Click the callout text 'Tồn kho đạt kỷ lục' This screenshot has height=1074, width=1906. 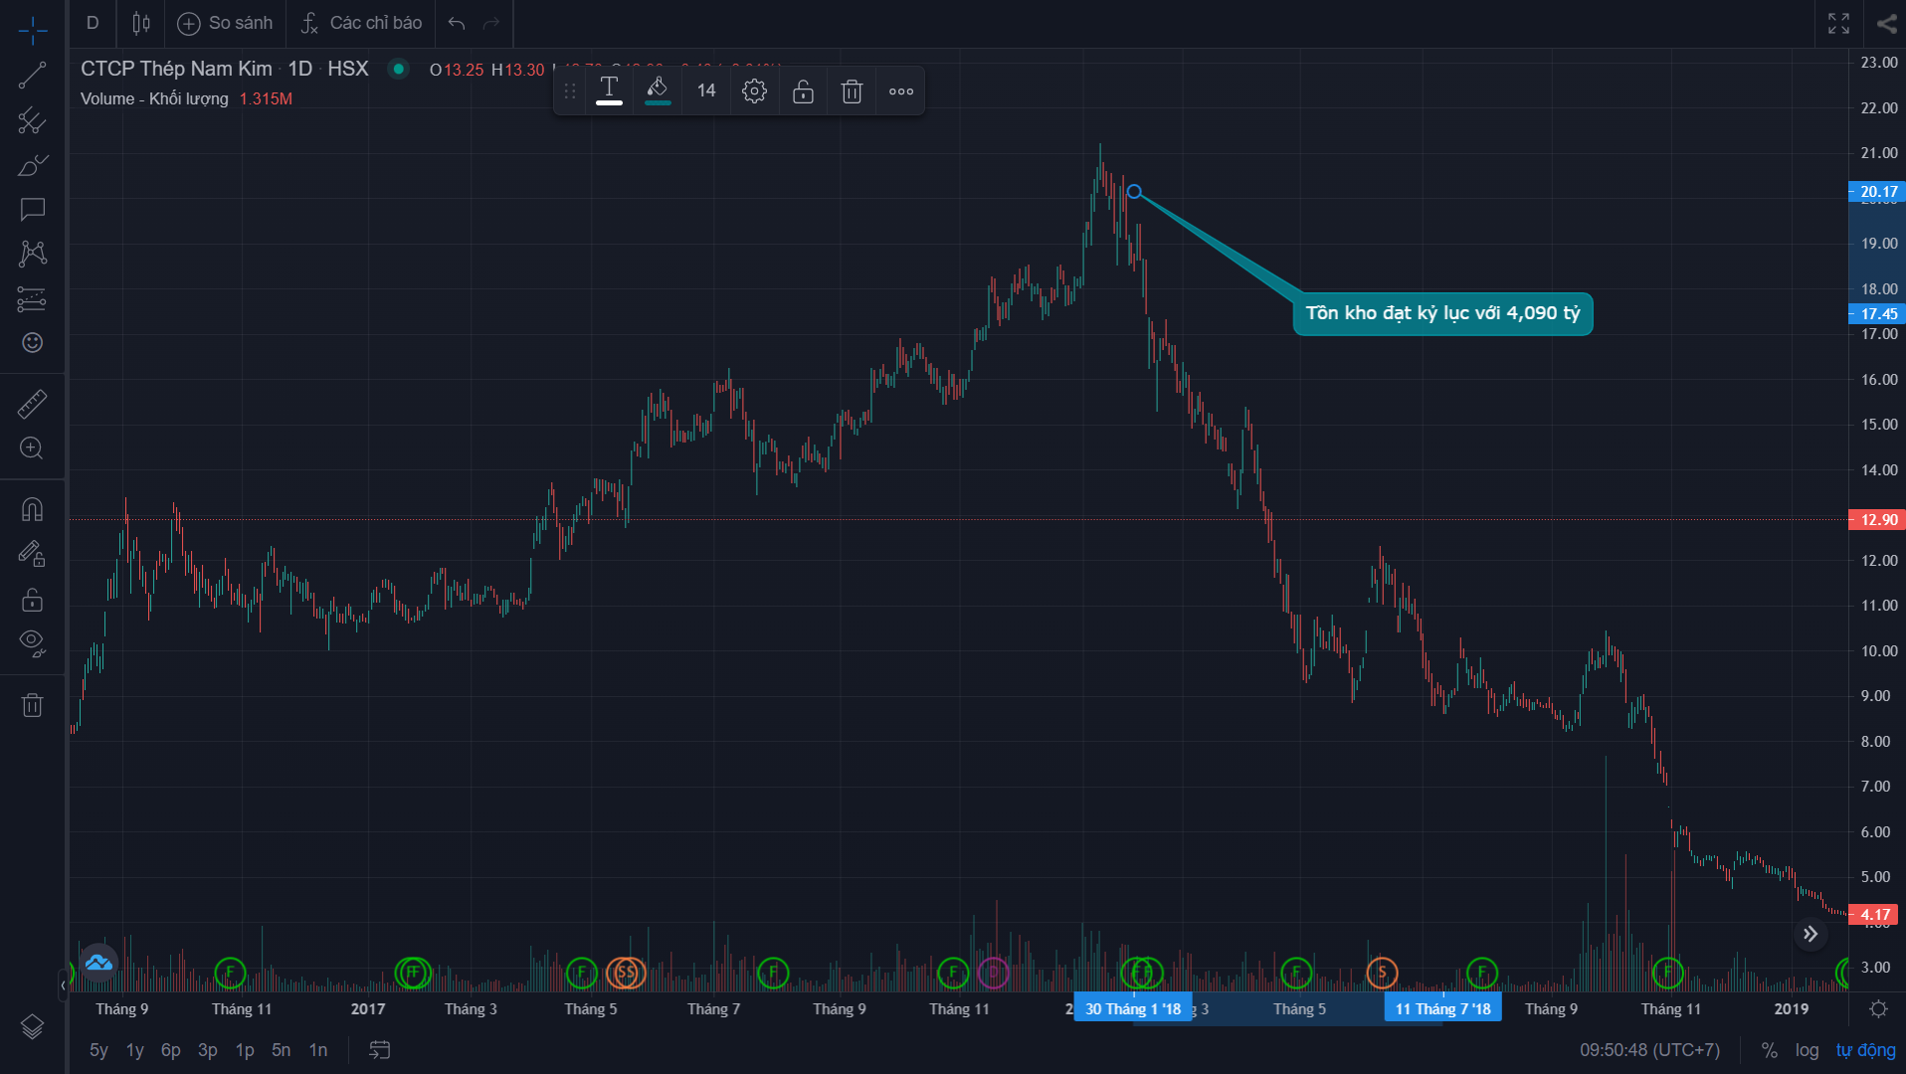[1442, 314]
